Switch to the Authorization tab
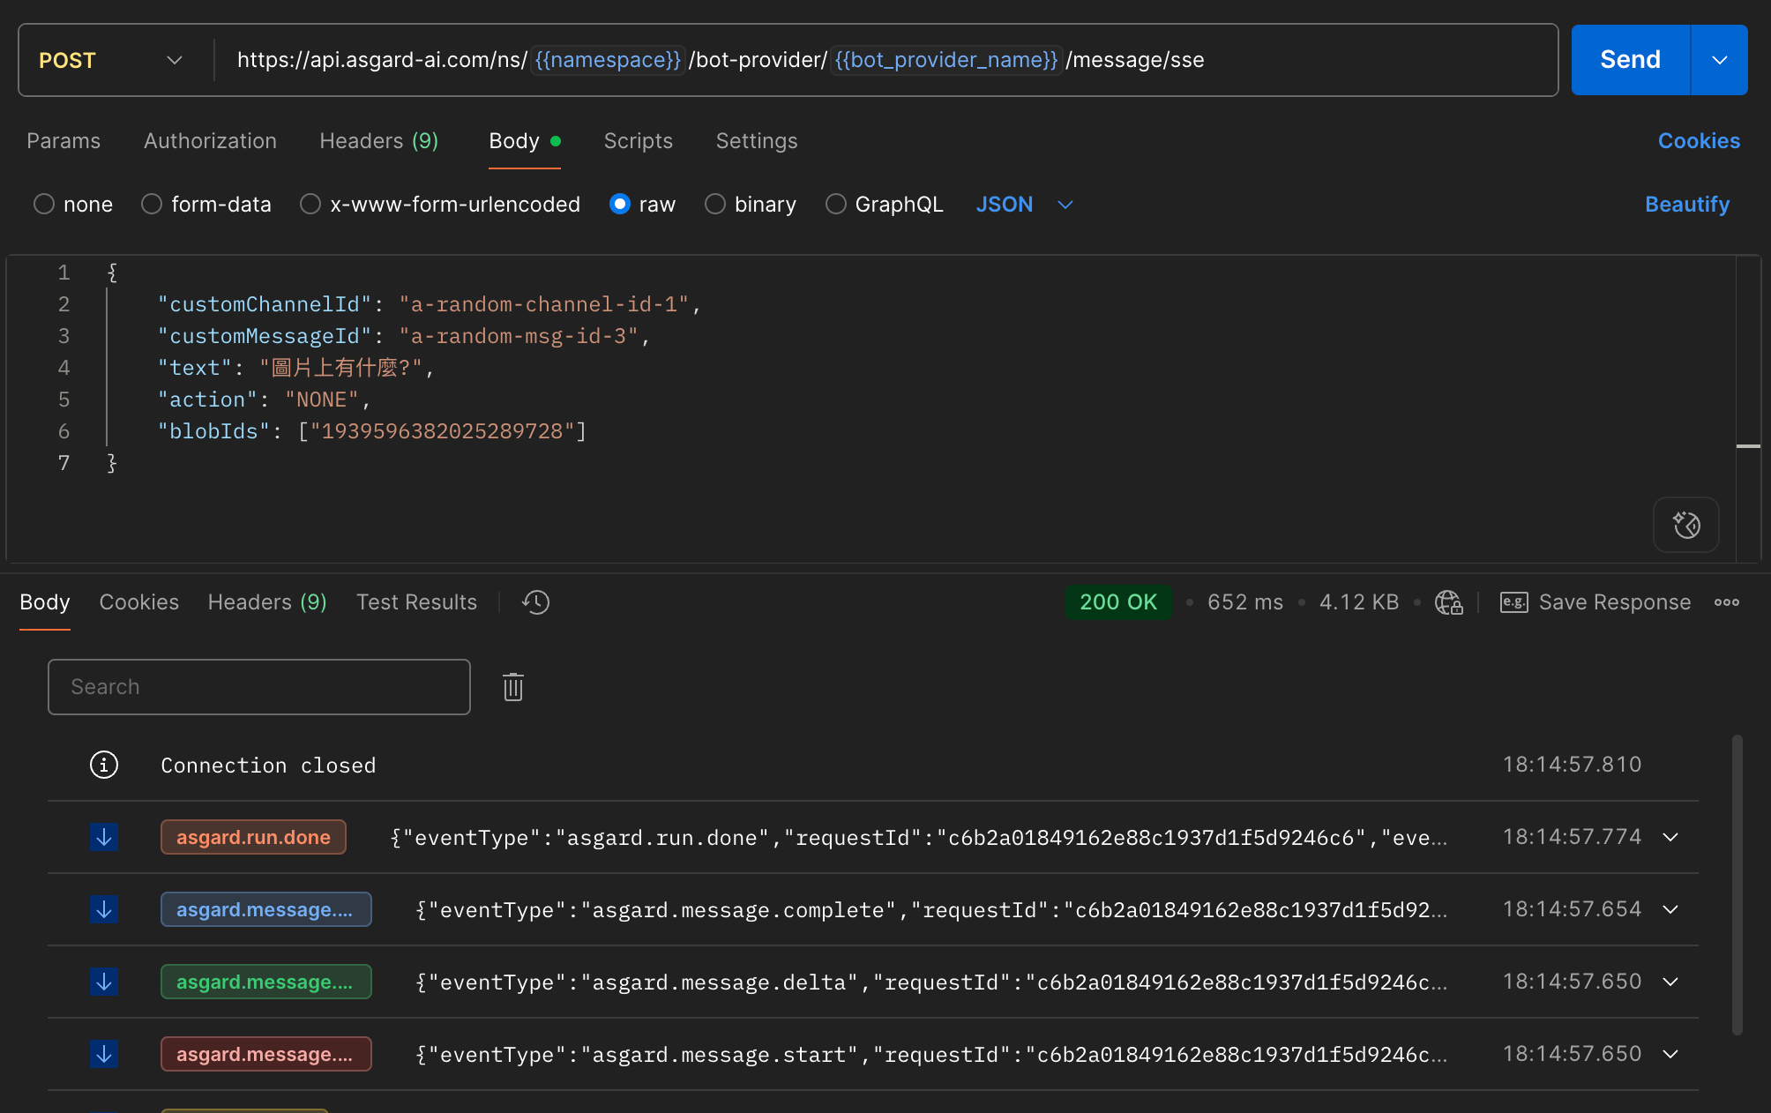1771x1113 pixels. [210, 141]
